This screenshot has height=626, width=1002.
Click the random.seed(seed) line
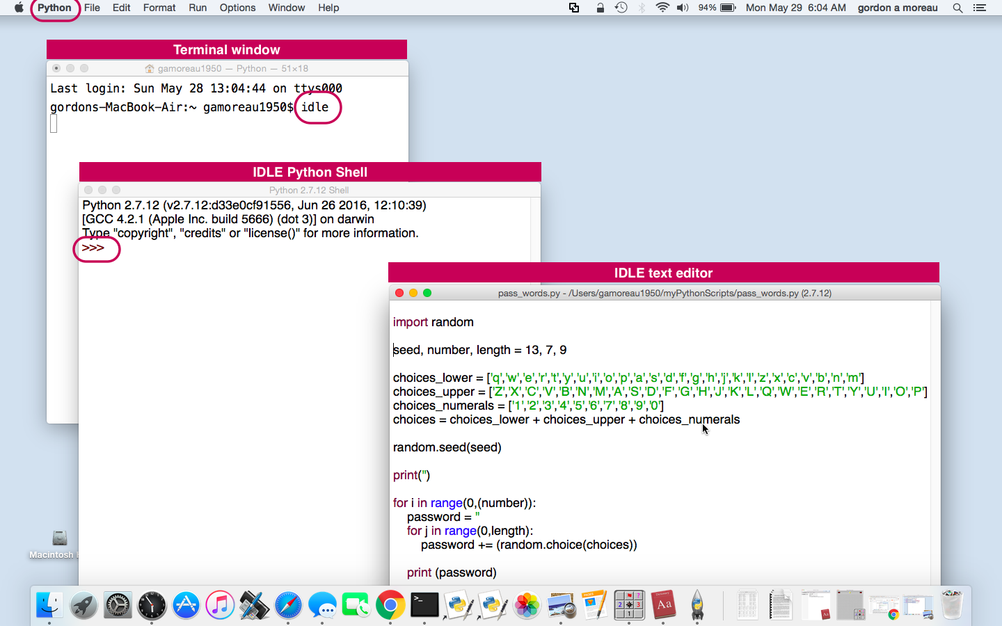click(x=447, y=447)
